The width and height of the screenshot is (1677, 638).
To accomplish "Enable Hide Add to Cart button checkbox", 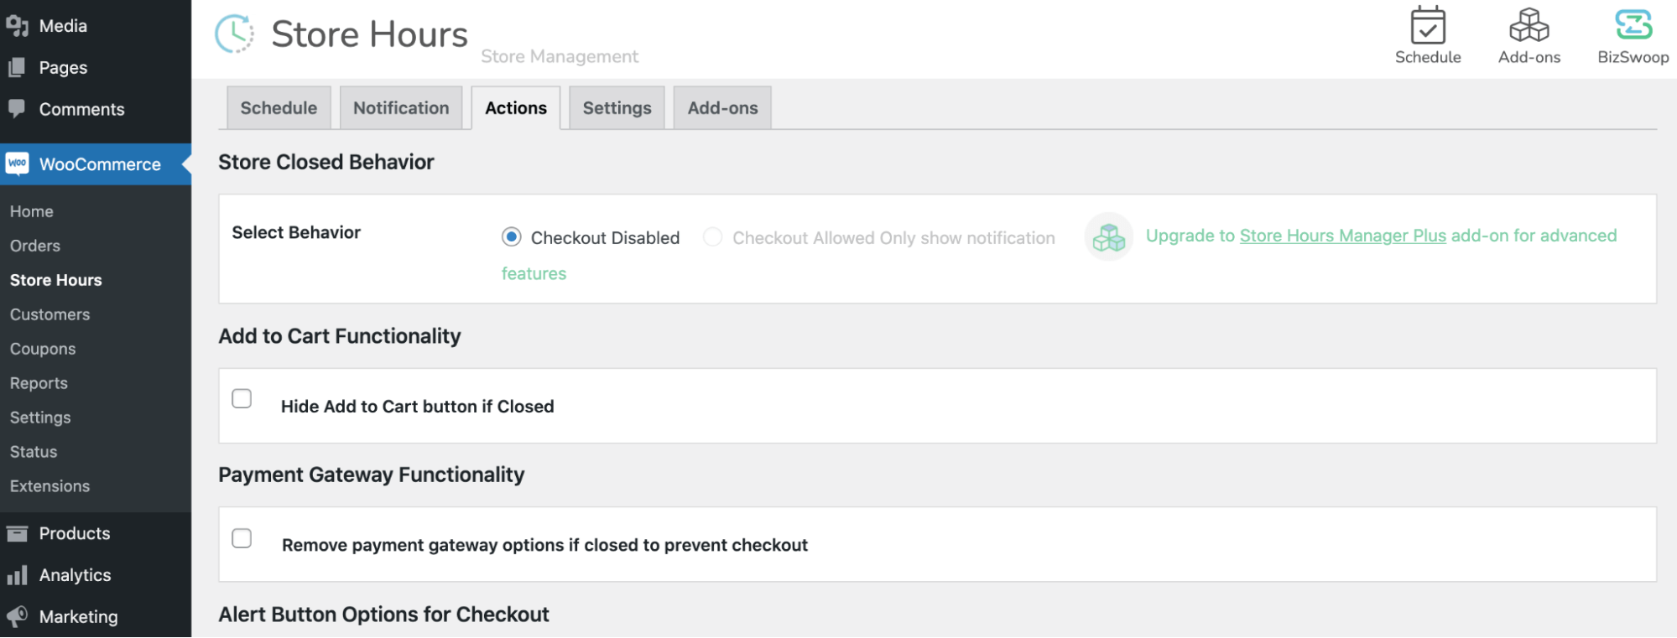I will point(242,398).
